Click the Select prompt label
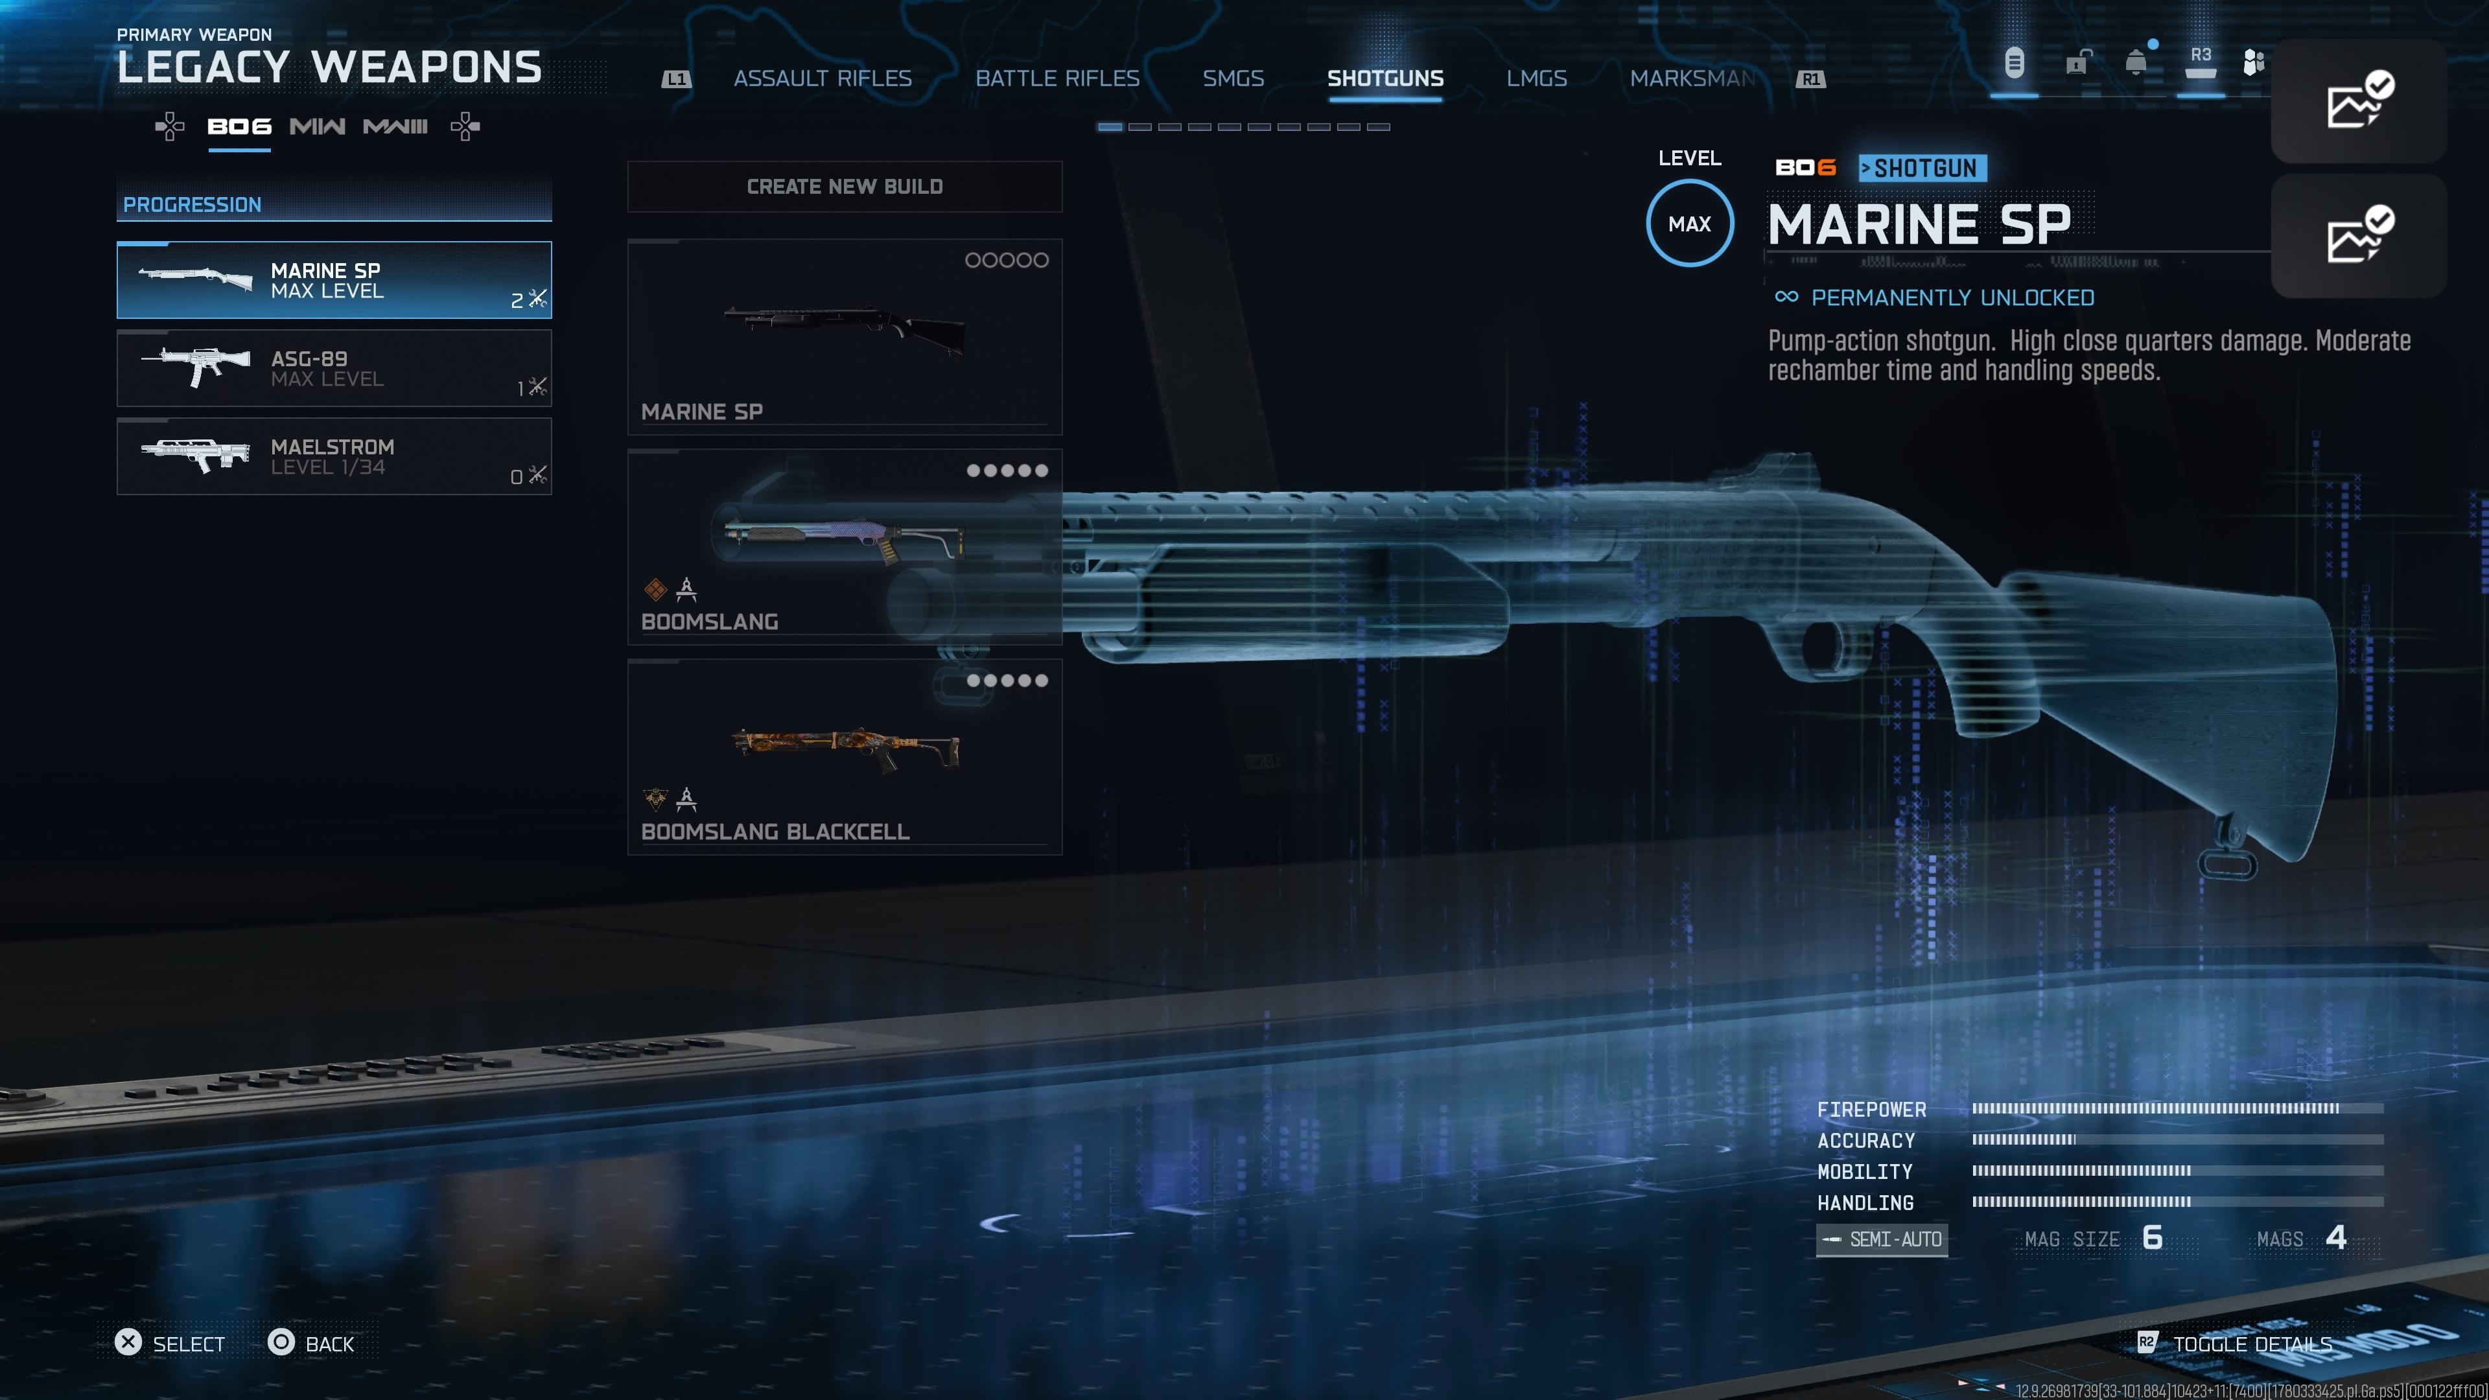2489x1400 pixels. (x=189, y=1344)
